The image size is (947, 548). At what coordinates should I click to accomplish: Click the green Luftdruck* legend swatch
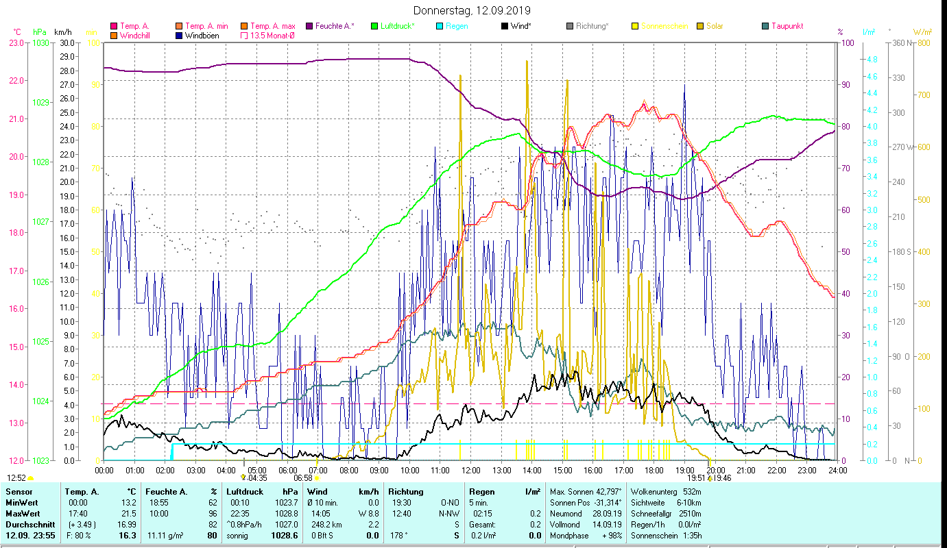[x=374, y=26]
